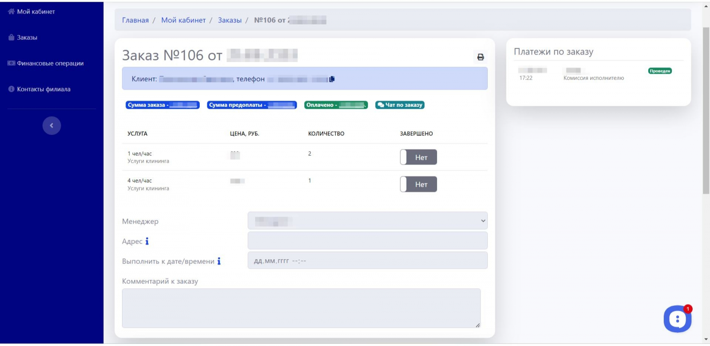Focus the Адрес input field
Image resolution: width=710 pixels, height=346 pixels.
pos(367,241)
